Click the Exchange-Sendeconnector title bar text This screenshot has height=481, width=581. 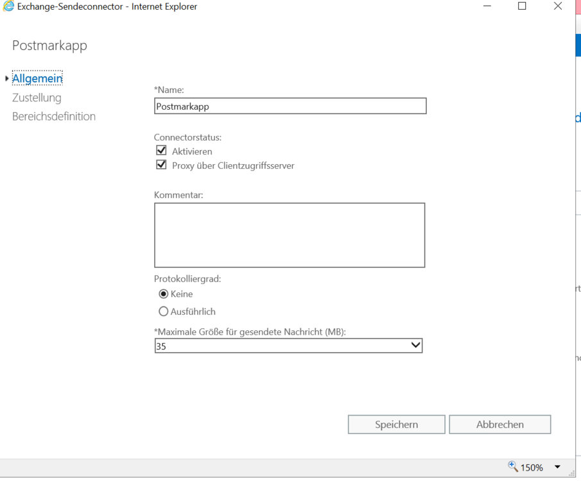(x=107, y=6)
